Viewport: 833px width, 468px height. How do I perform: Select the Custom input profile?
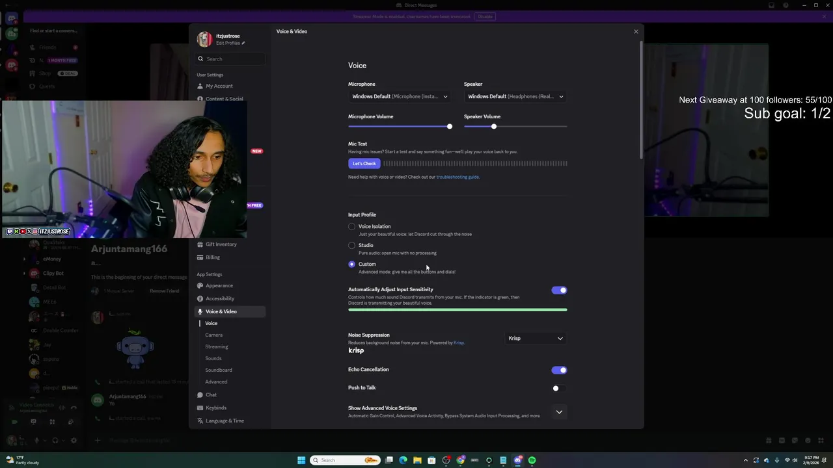351,264
